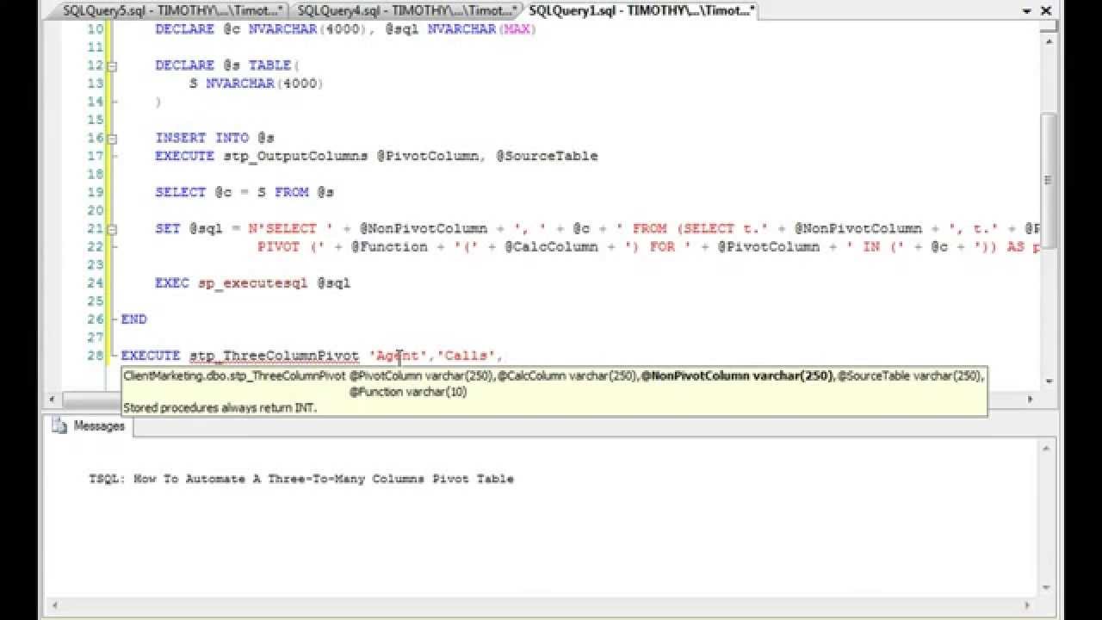Click the TSQL pivot table message text
Viewport: 1102px width, 620px height.
click(301, 479)
